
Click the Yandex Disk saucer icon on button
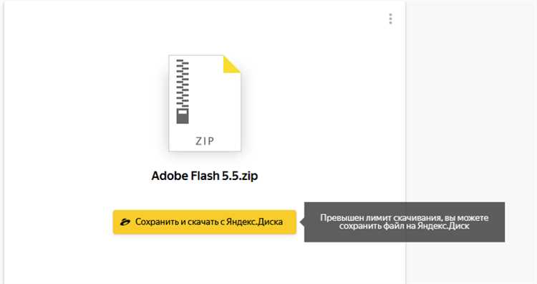tap(125, 222)
